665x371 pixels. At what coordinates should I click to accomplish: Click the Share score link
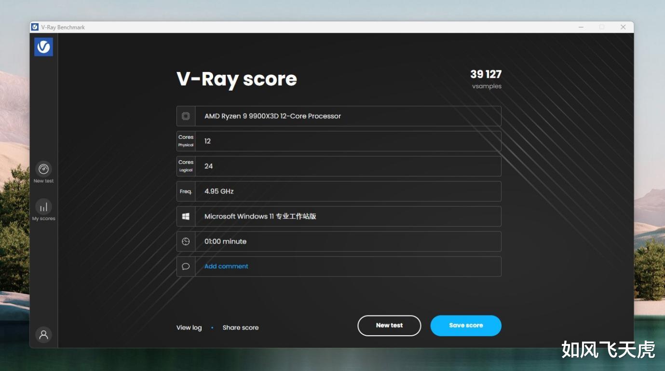pos(241,328)
